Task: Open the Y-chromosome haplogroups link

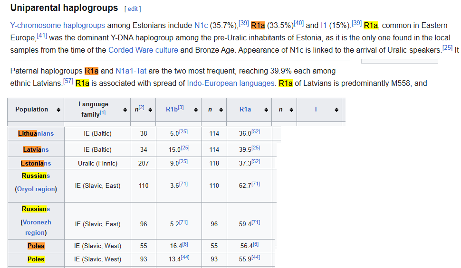Action: [58, 26]
